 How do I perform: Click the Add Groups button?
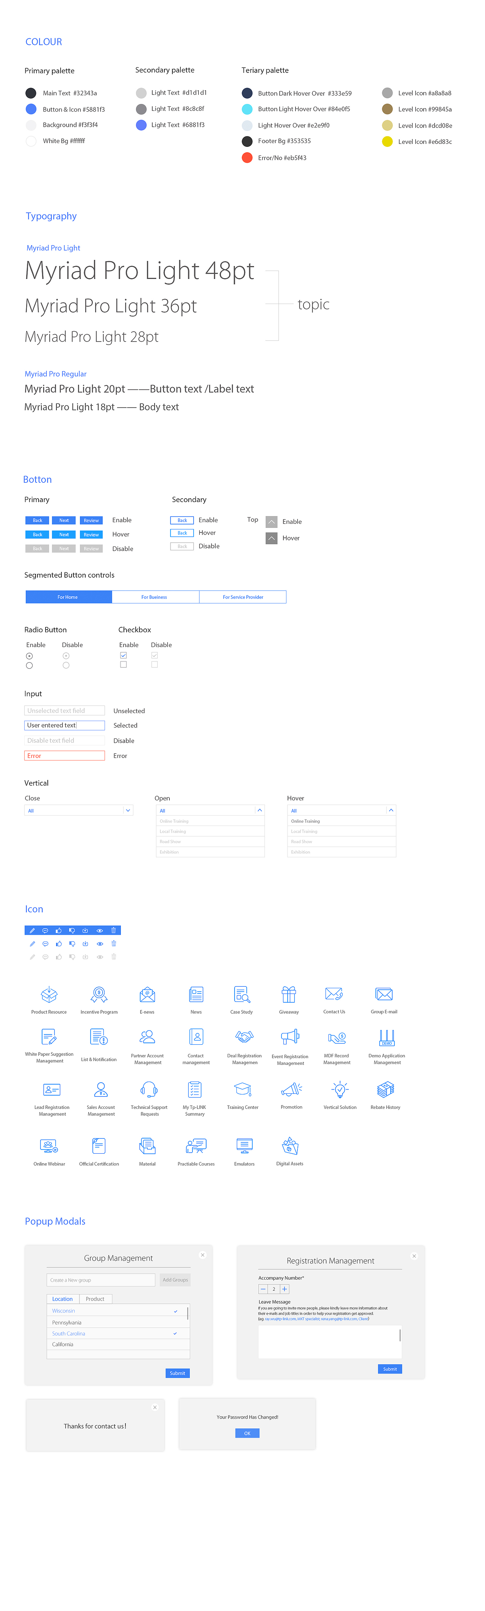coord(175,1280)
